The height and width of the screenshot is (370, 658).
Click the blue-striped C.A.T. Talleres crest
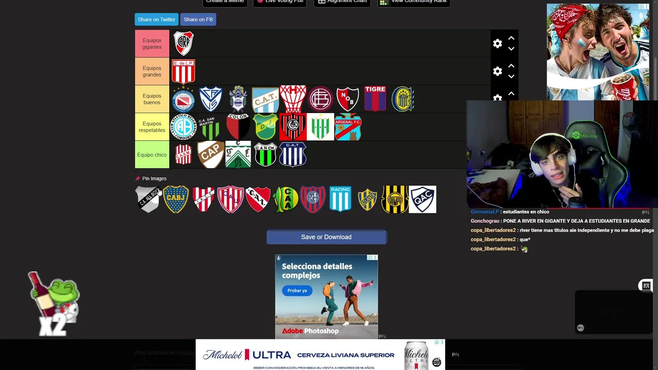[293, 155]
